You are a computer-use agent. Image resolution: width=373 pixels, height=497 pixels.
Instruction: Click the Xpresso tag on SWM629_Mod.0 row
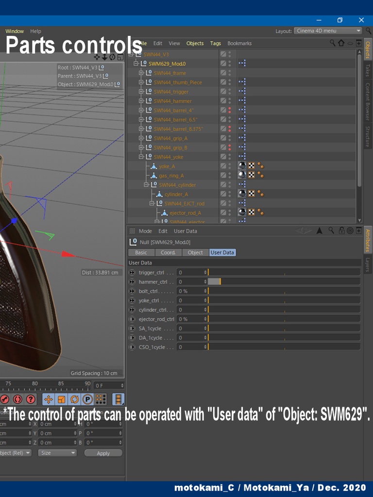tap(242, 64)
